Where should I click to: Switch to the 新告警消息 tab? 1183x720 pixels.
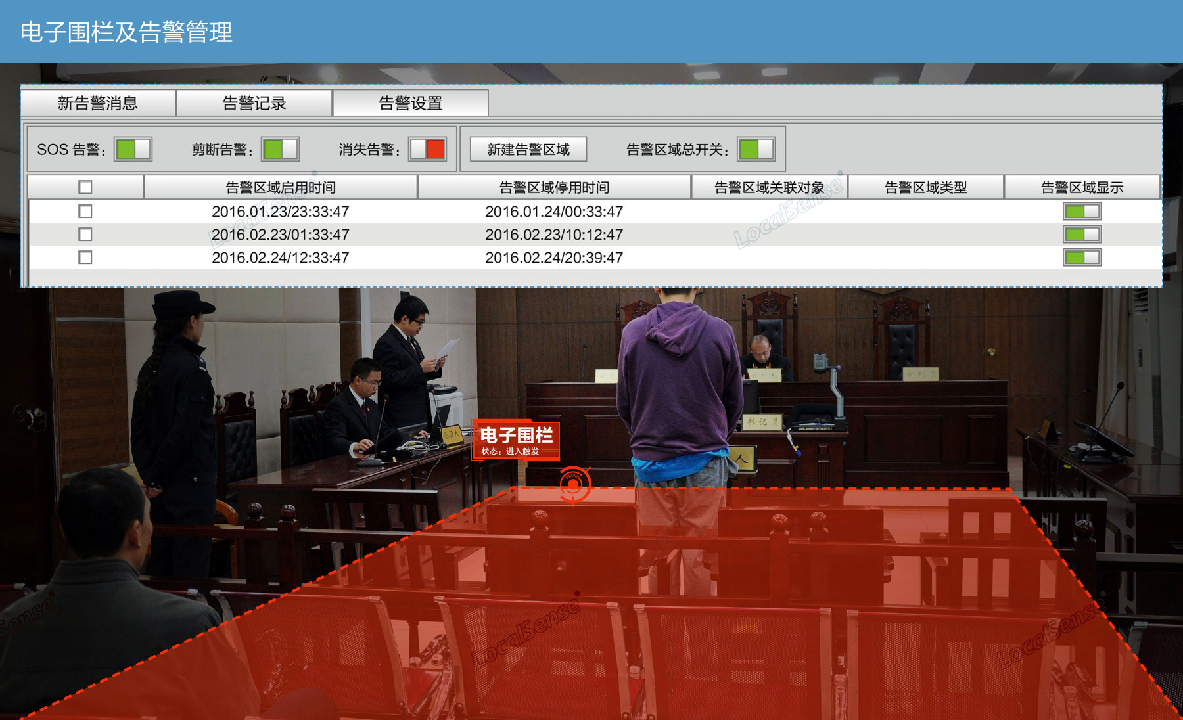point(98,103)
